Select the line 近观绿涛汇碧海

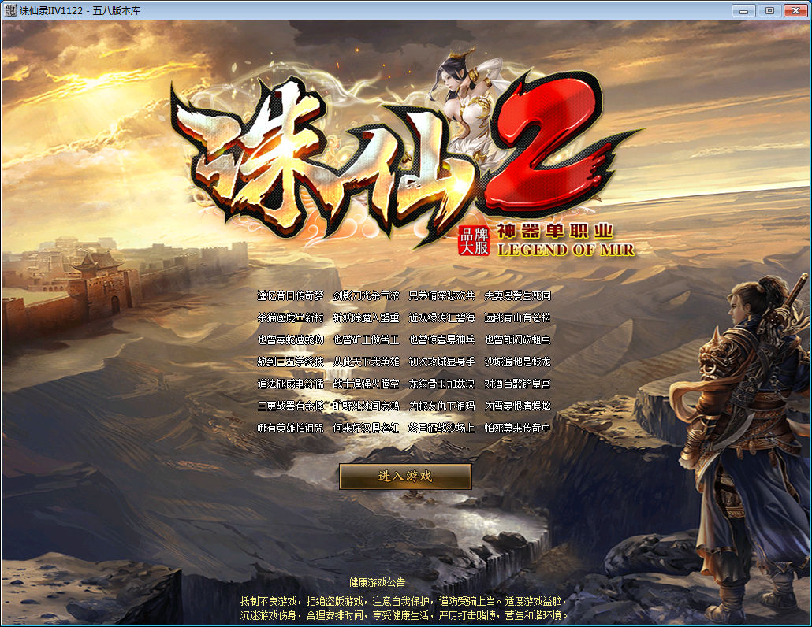tap(441, 317)
